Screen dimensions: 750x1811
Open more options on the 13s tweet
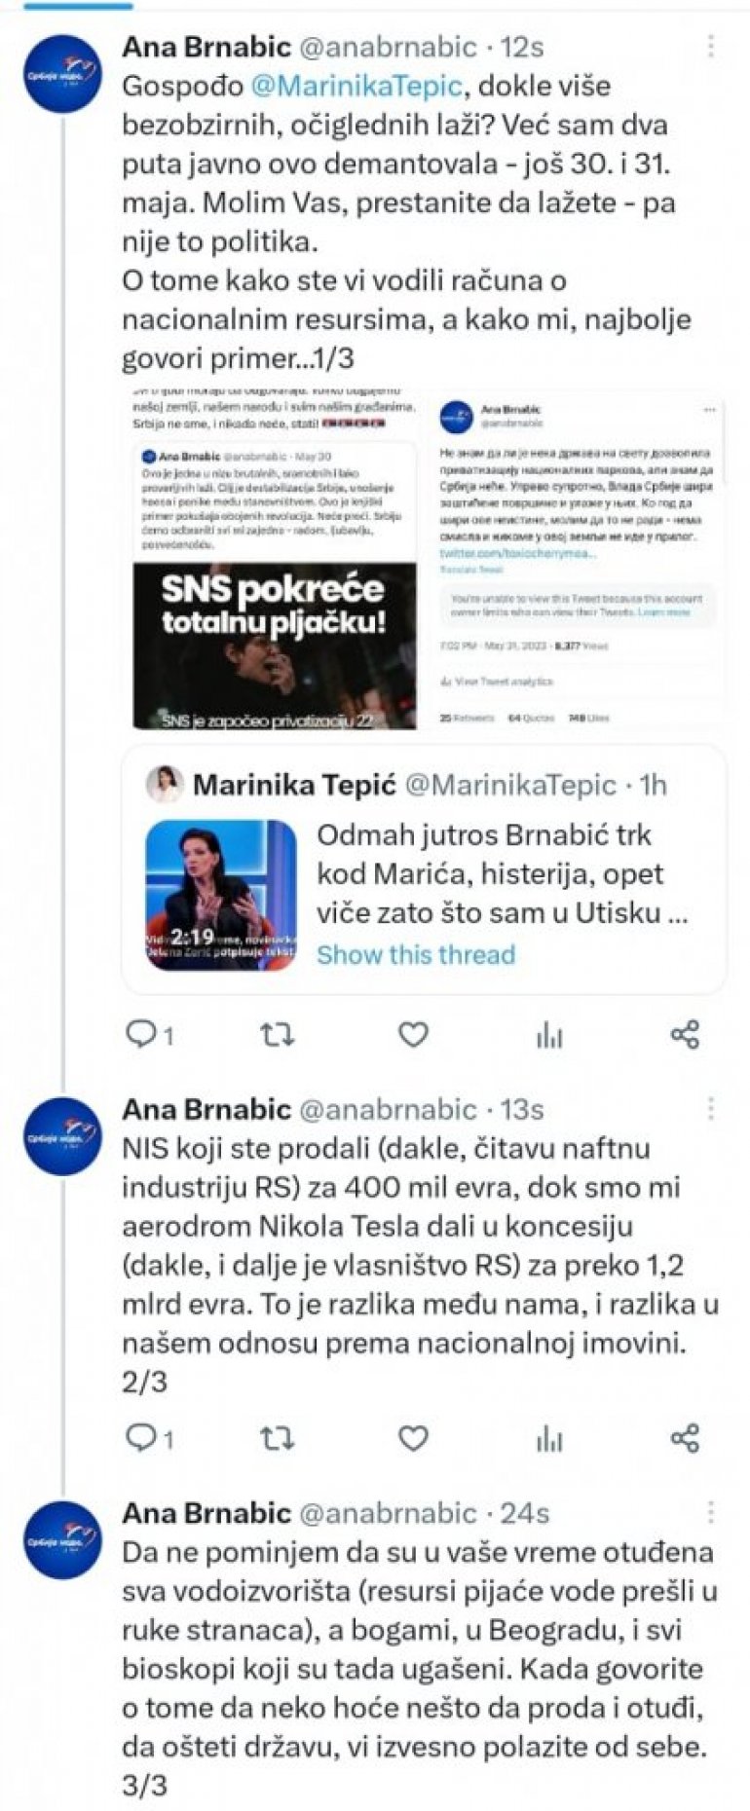click(711, 1108)
